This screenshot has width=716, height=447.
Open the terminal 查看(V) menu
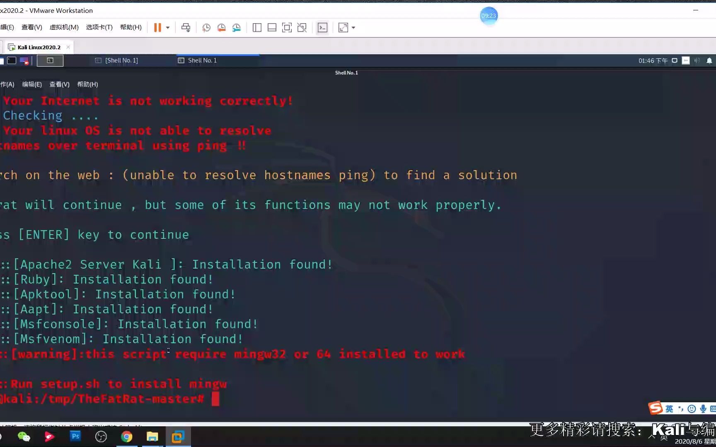tap(60, 84)
